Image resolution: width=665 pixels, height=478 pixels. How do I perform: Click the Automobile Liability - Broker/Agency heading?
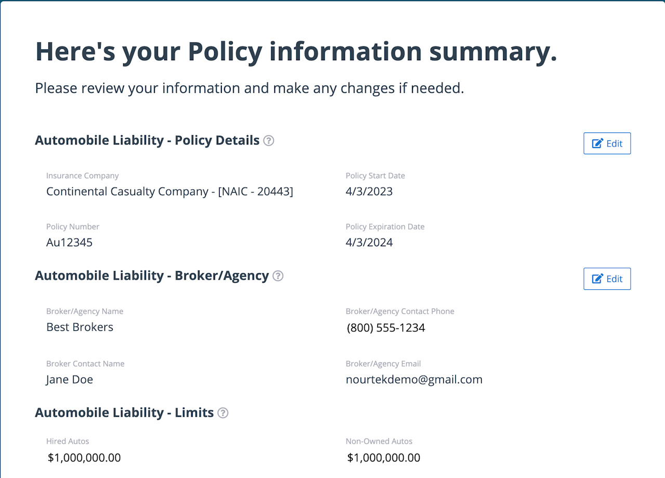click(x=152, y=276)
